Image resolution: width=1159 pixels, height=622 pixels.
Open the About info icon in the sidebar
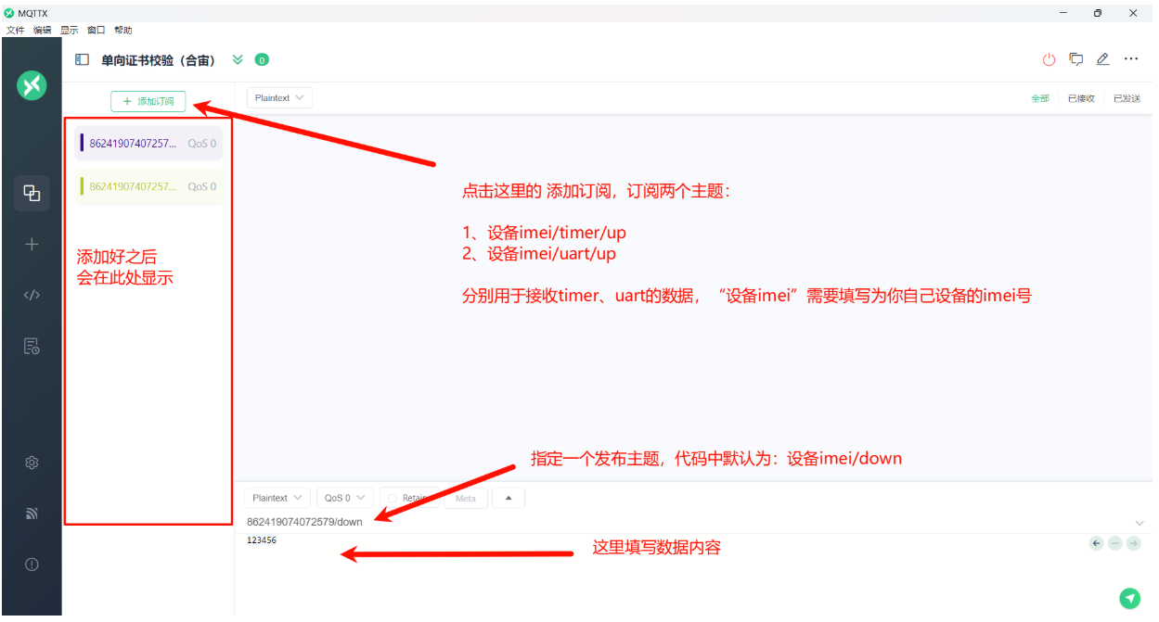[32, 564]
